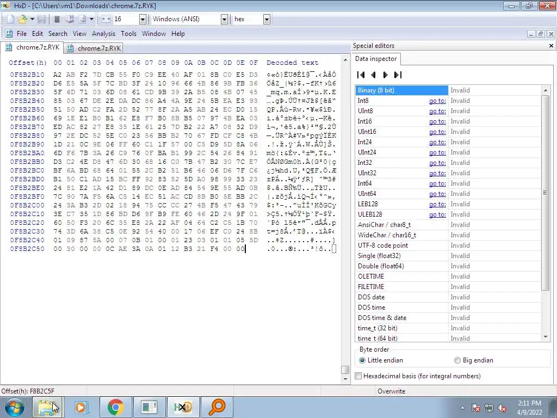The image size is (557, 418).
Task: Go to previous byte in Data inspector
Action: pos(373,75)
